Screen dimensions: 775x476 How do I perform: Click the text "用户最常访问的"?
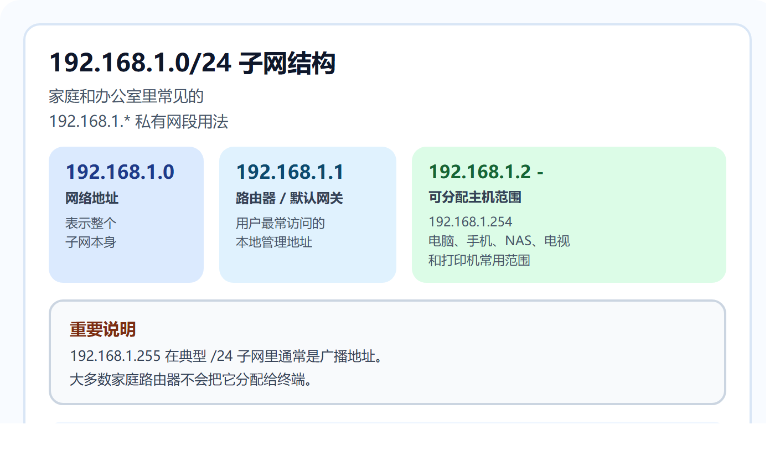[280, 223]
